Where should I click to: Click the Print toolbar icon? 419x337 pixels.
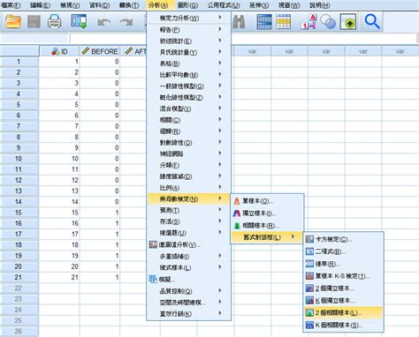tap(54, 22)
